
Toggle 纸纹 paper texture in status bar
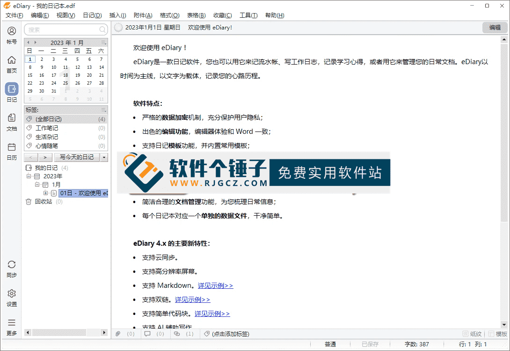tap(472, 334)
